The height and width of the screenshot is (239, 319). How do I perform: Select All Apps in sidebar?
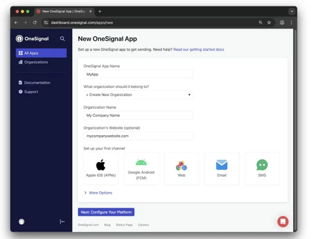[x=41, y=53]
